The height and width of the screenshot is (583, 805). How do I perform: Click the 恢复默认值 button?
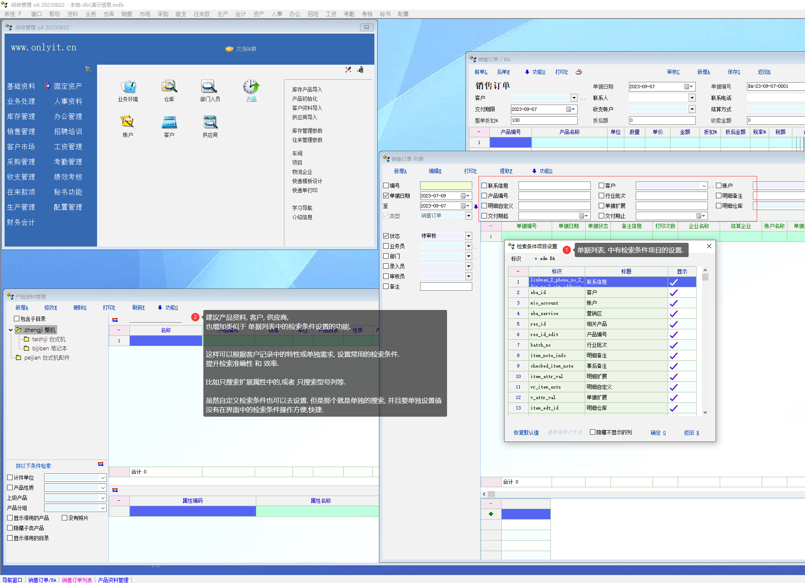(x=526, y=433)
